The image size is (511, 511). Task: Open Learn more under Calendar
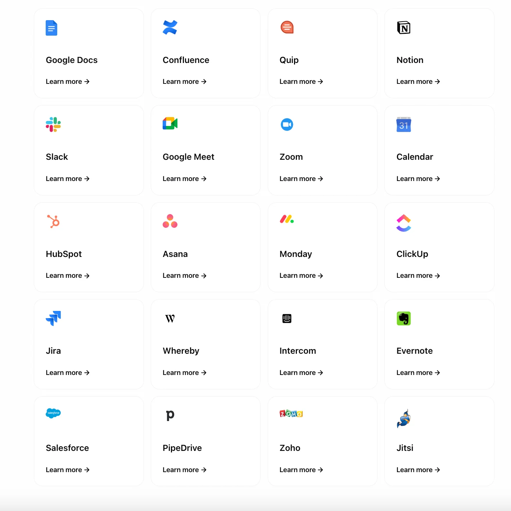pyautogui.click(x=418, y=179)
